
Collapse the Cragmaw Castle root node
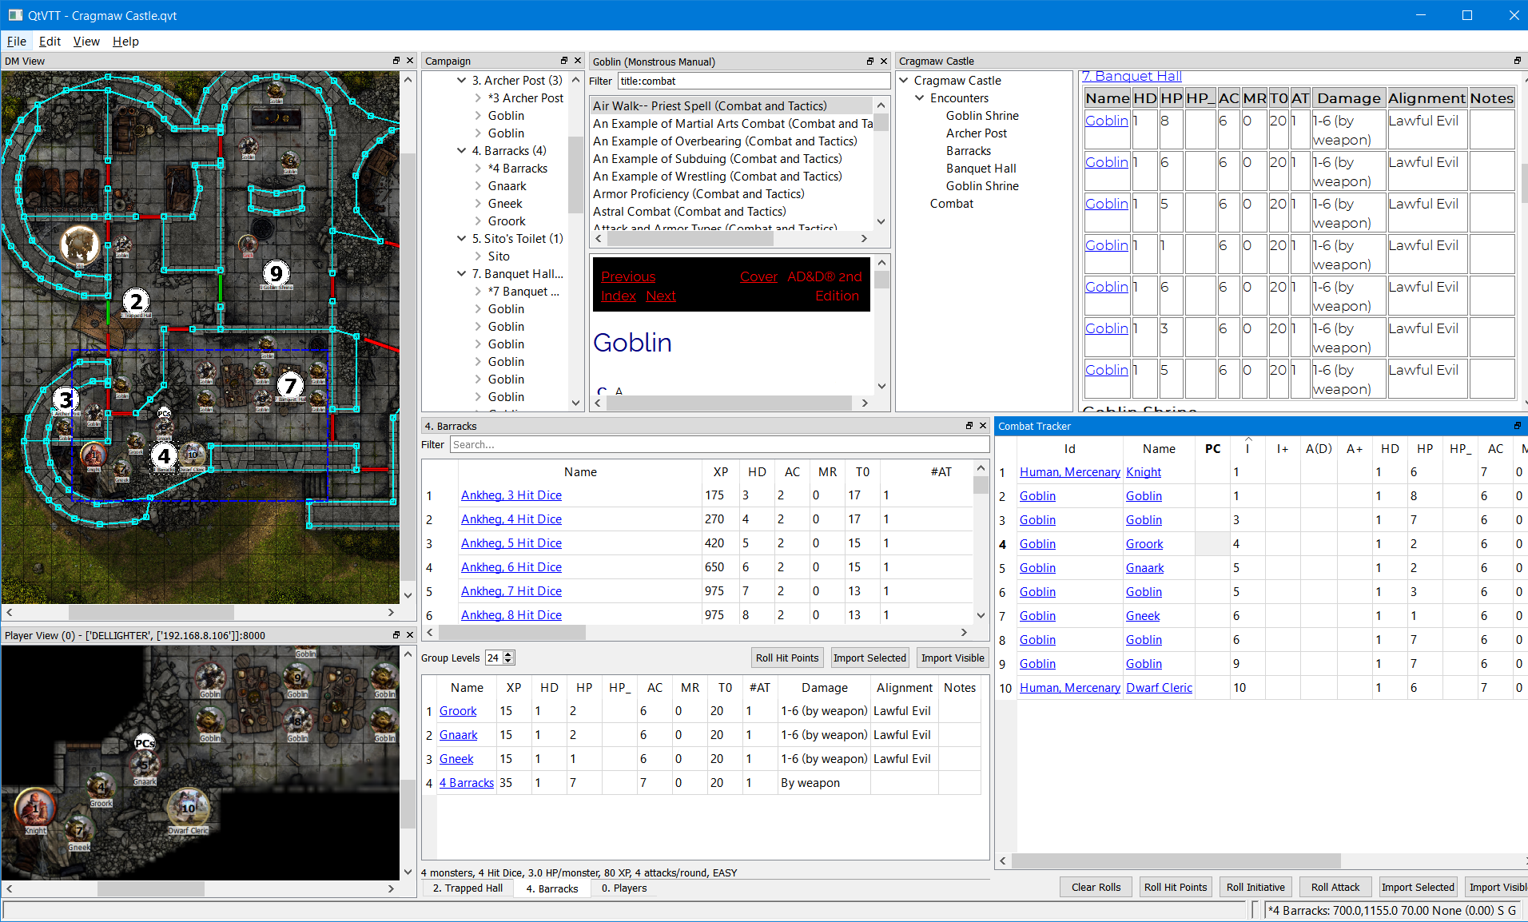(904, 80)
